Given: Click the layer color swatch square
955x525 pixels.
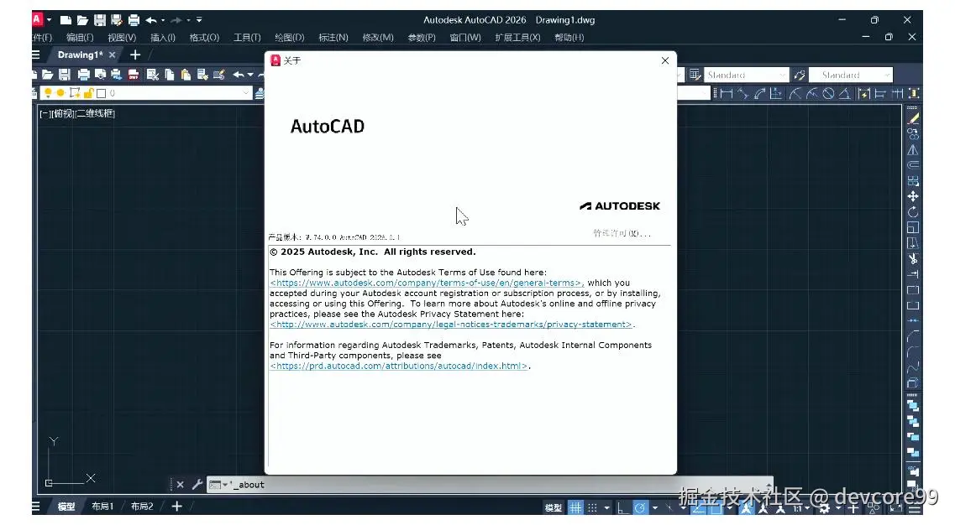Looking at the screenshot, I should (101, 93).
